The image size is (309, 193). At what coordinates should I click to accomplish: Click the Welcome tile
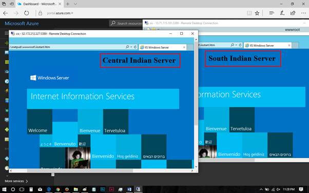click(40, 122)
